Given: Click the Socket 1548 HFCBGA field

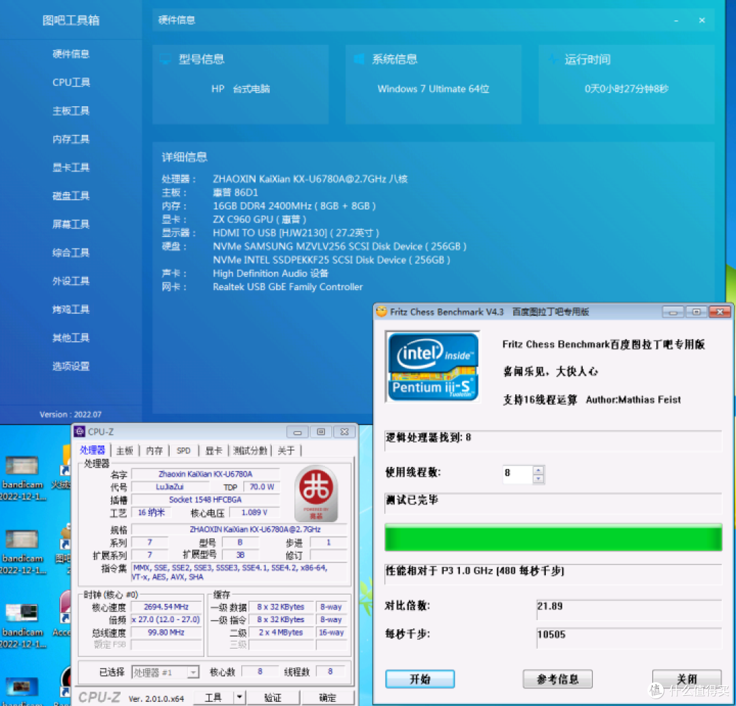Looking at the screenshot, I should pos(206,499).
